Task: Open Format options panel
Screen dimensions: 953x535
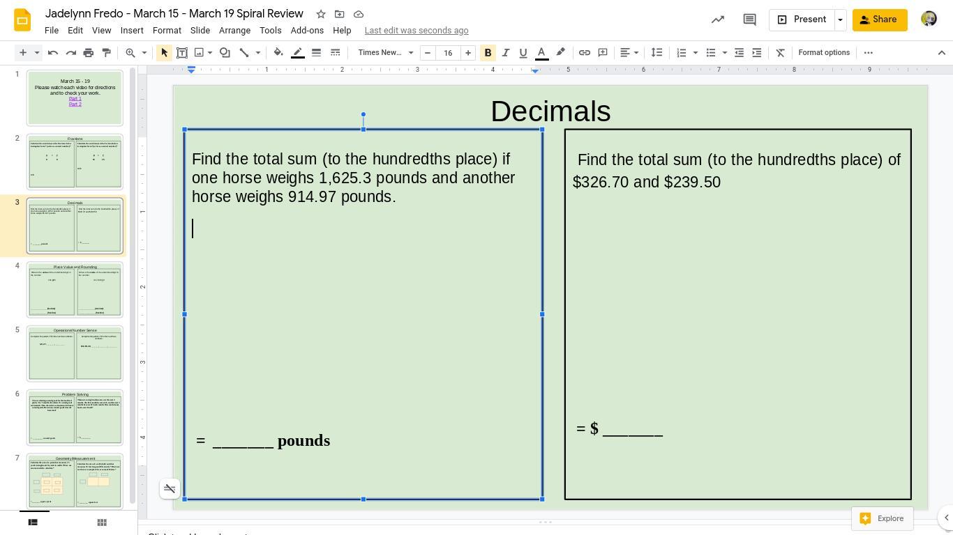Action: 824,52
